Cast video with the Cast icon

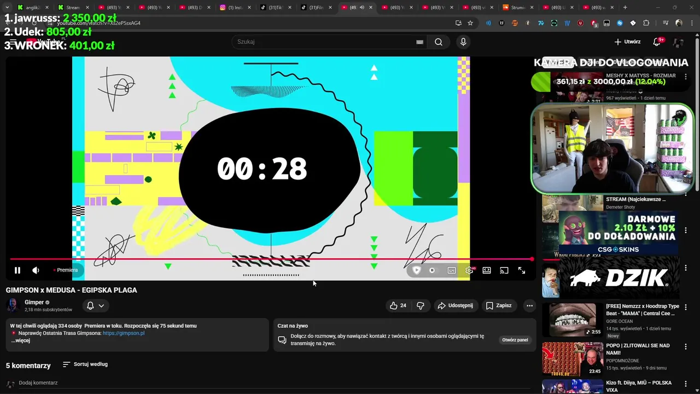click(x=504, y=270)
